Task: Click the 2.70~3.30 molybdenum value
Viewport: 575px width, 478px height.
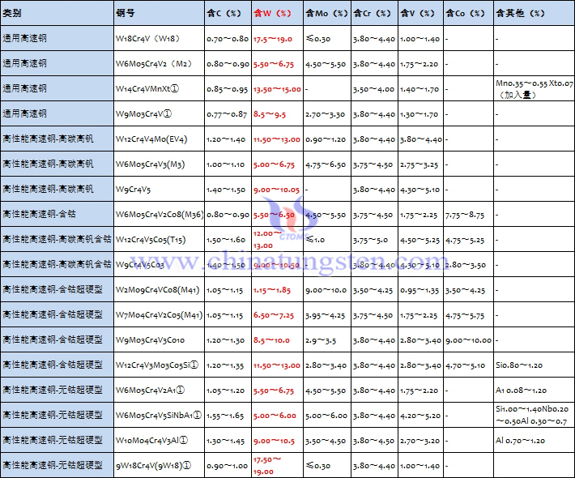Action: [326, 114]
